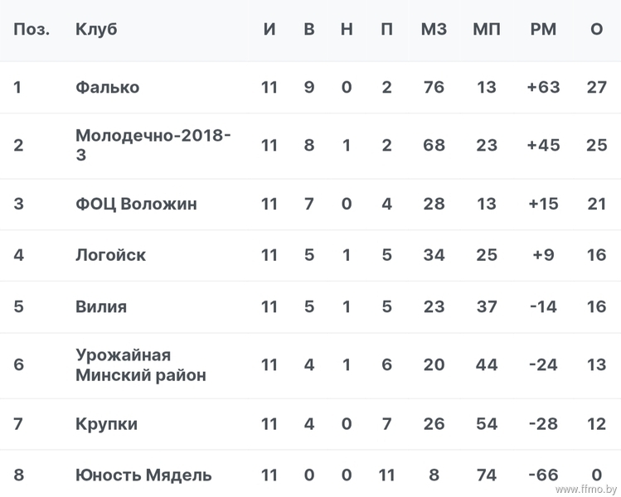This screenshot has height=497, width=621.
Task: Sort by the Поз. column header
Action: coord(32,29)
